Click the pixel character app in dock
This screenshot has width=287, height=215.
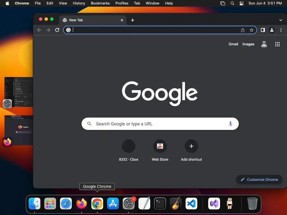pyautogui.click(x=230, y=204)
